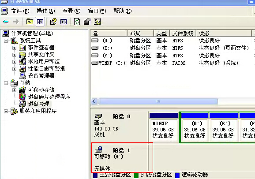The image size is (255, 179).
Task: Click the 可移动 (H:) label
Action: (x=109, y=157)
